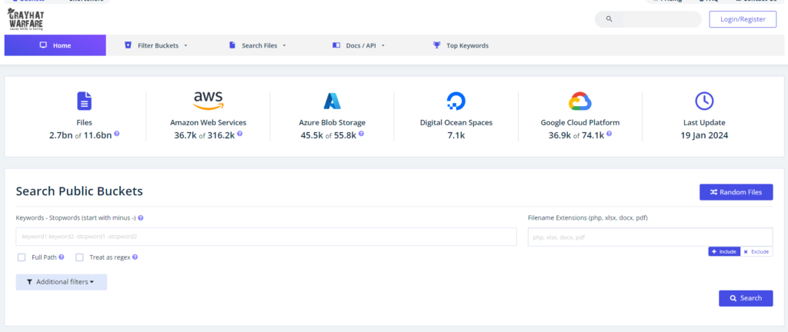Go to the Home tab
Screen dimensions: 788x332
pos(55,45)
